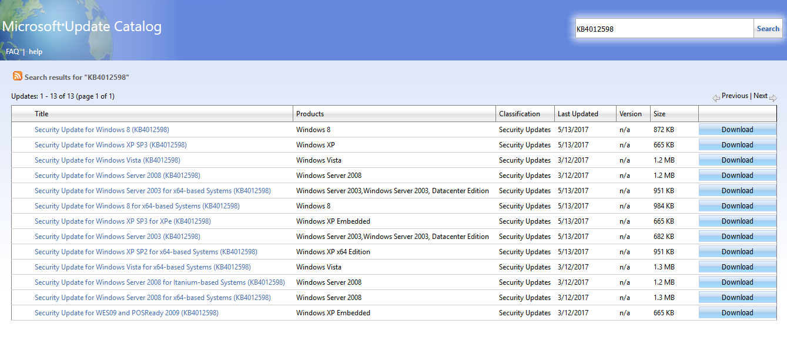Click the RSS feed icon for search results
This screenshot has height=337, width=787.
pos(18,76)
